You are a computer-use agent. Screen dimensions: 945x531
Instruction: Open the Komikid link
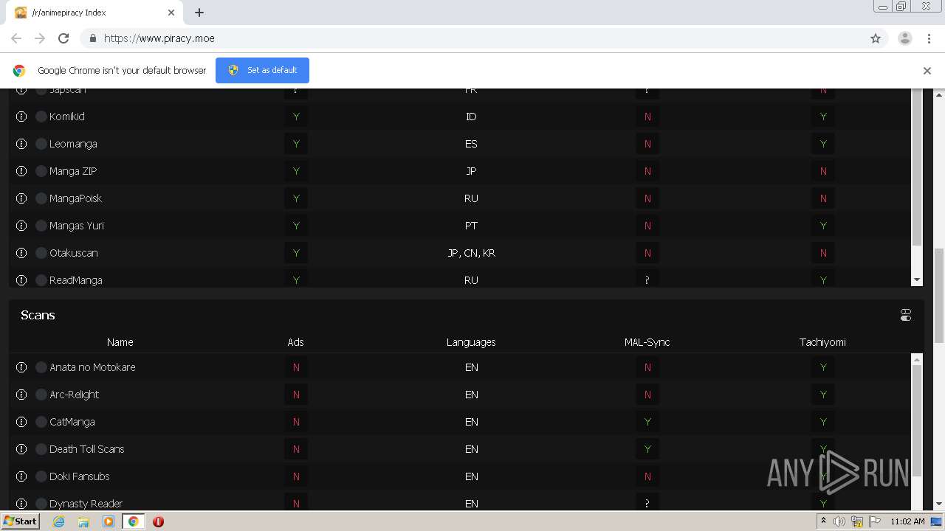point(67,117)
